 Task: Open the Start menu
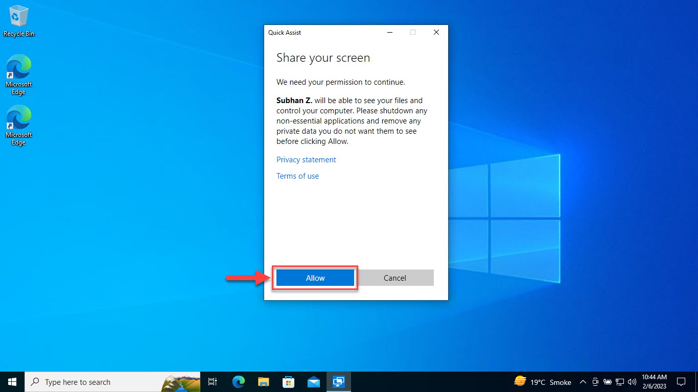pos(12,381)
